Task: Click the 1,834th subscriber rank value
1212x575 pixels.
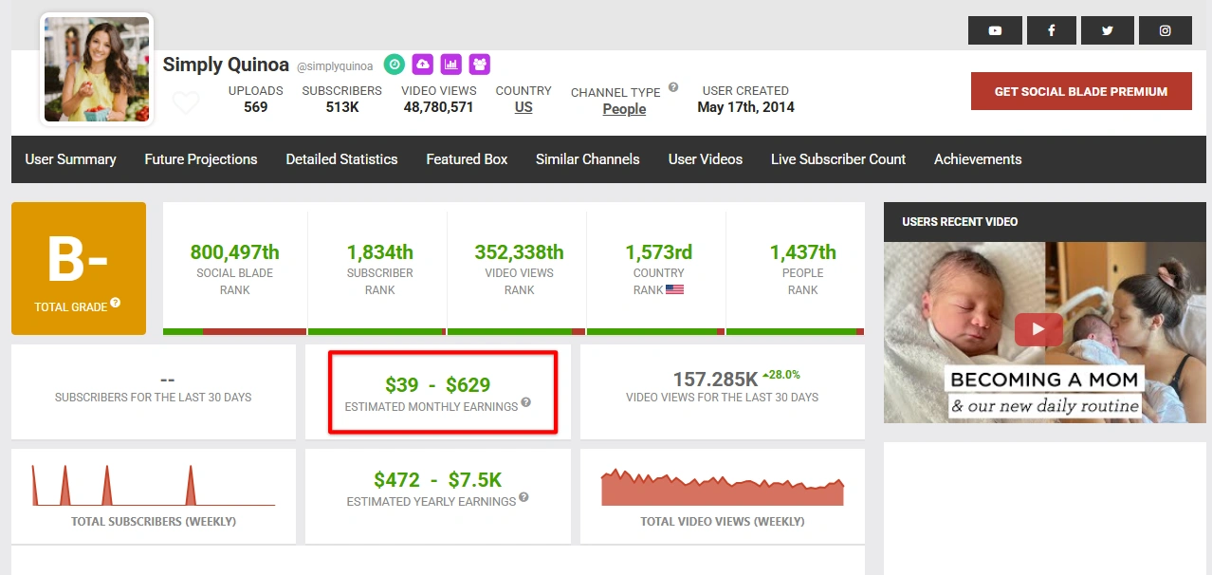Action: (x=380, y=252)
